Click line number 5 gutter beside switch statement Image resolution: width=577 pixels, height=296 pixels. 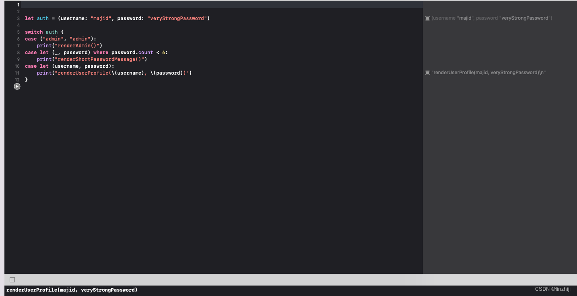coord(18,32)
